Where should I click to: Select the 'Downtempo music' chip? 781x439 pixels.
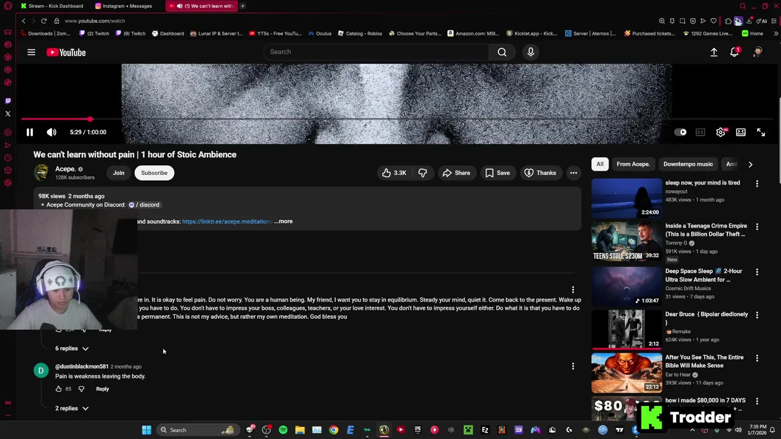point(688,164)
